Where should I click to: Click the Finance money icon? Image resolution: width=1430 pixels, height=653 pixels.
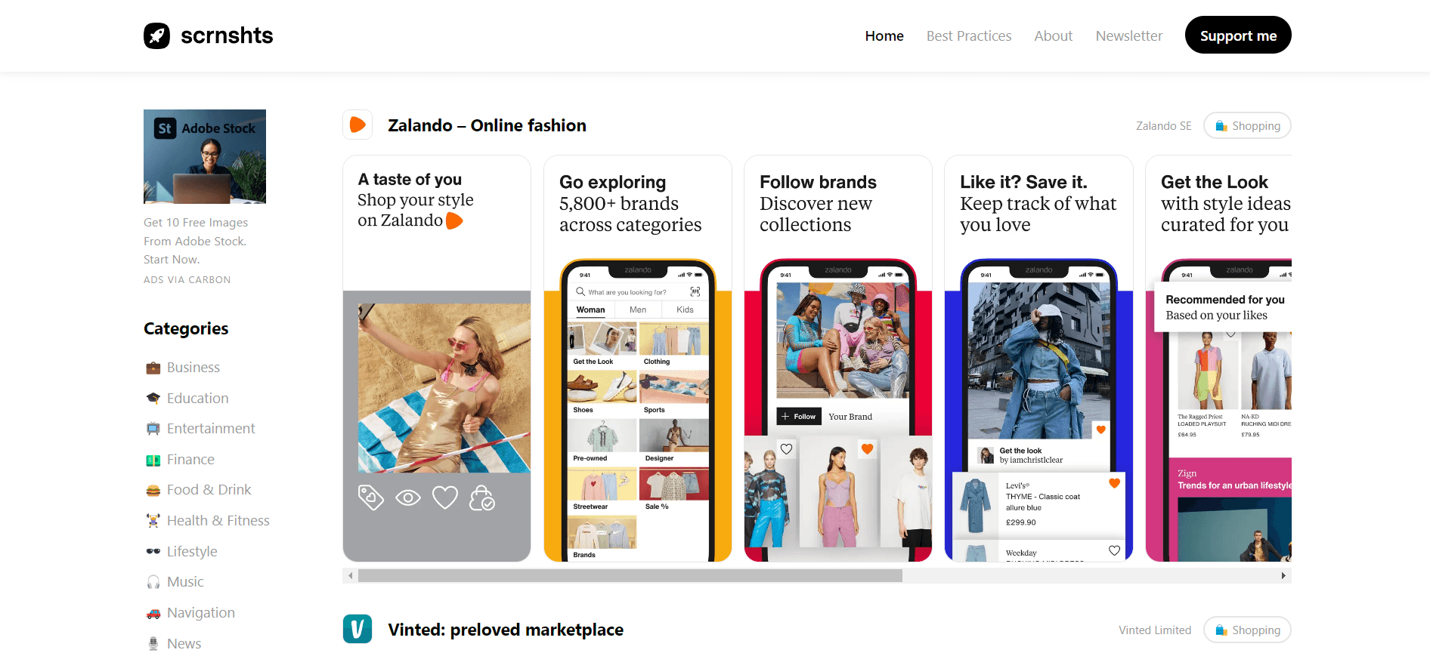pyautogui.click(x=153, y=460)
